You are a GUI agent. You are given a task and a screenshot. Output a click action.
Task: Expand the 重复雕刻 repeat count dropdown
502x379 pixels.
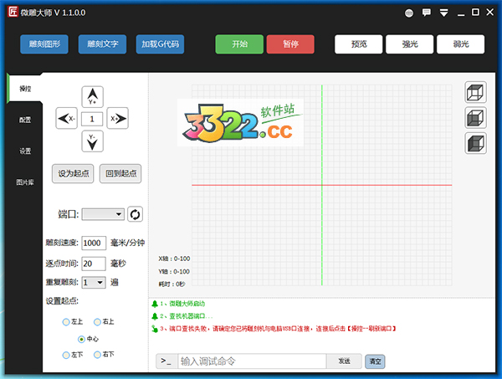[x=94, y=283]
